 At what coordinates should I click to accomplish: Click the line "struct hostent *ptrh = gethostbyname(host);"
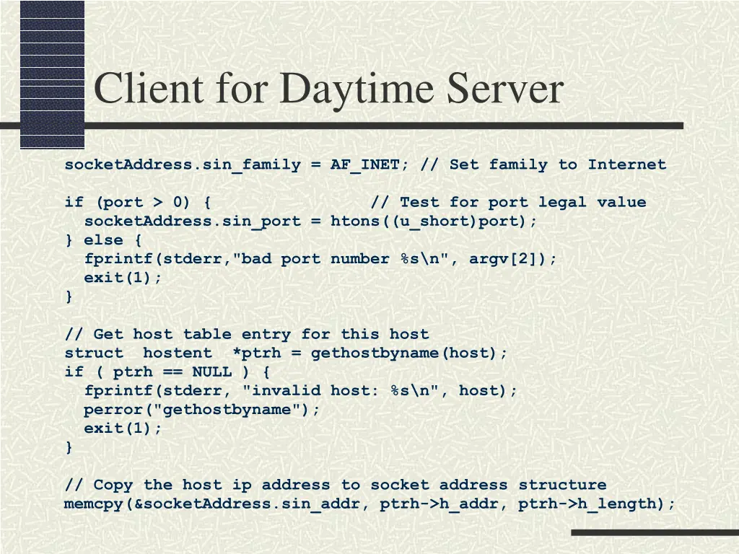click(286, 353)
